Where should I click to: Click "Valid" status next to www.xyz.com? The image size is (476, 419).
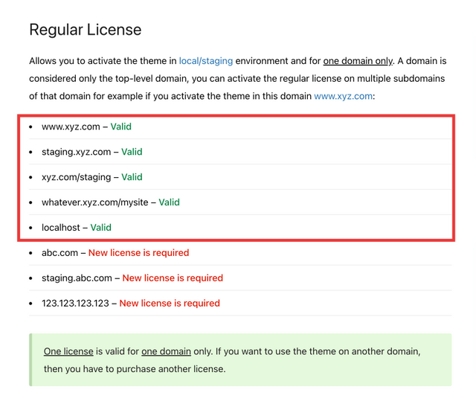[x=121, y=127]
